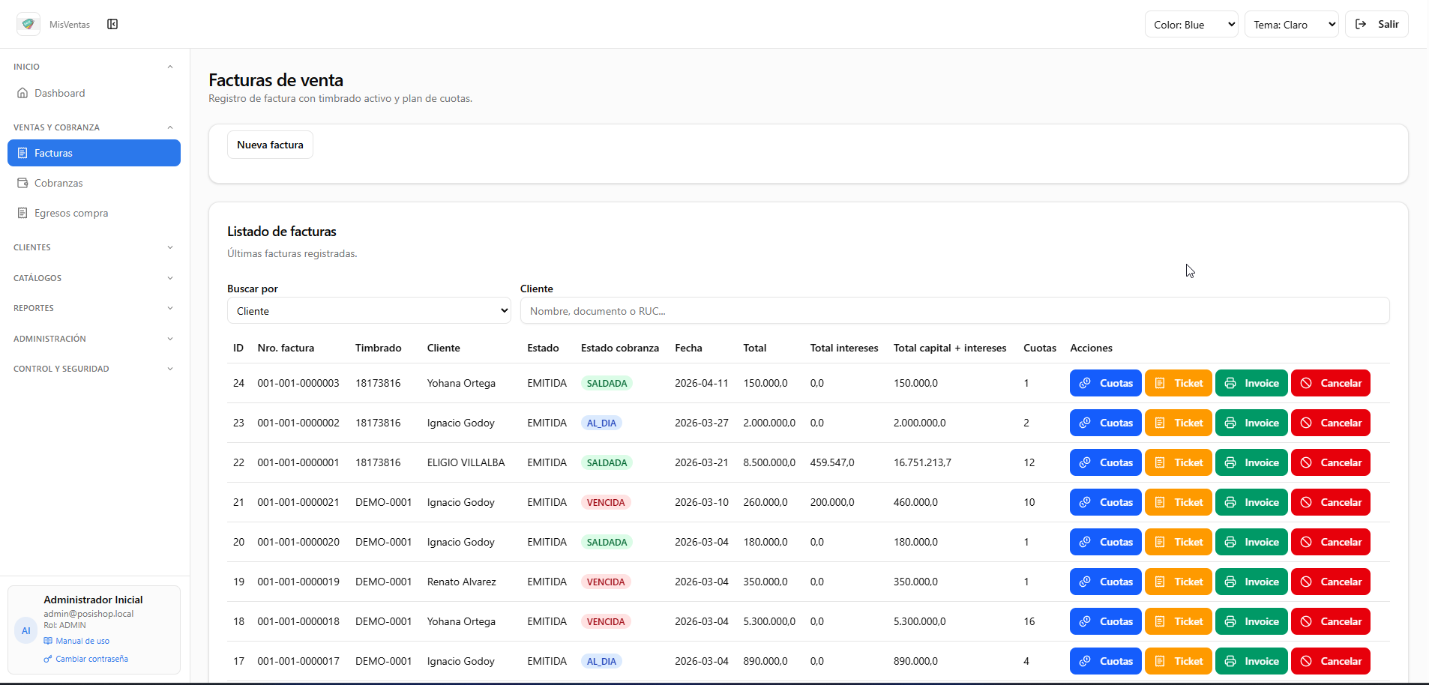Click admin@posishop.local email text
Image resolution: width=1429 pixels, height=685 pixels.
[88, 614]
